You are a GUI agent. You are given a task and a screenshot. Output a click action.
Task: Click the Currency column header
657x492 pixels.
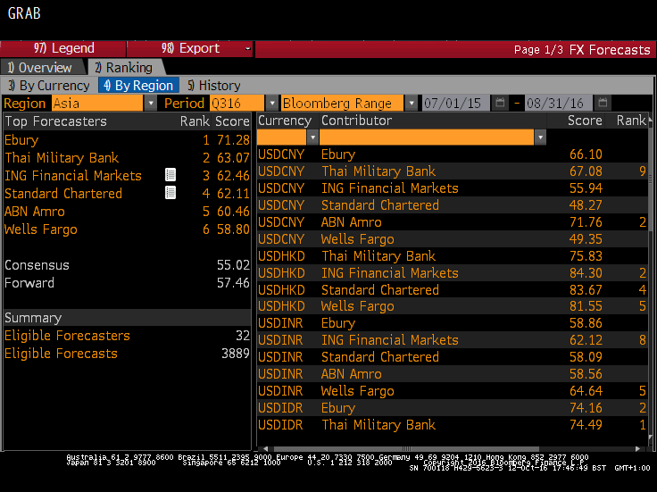[285, 121]
